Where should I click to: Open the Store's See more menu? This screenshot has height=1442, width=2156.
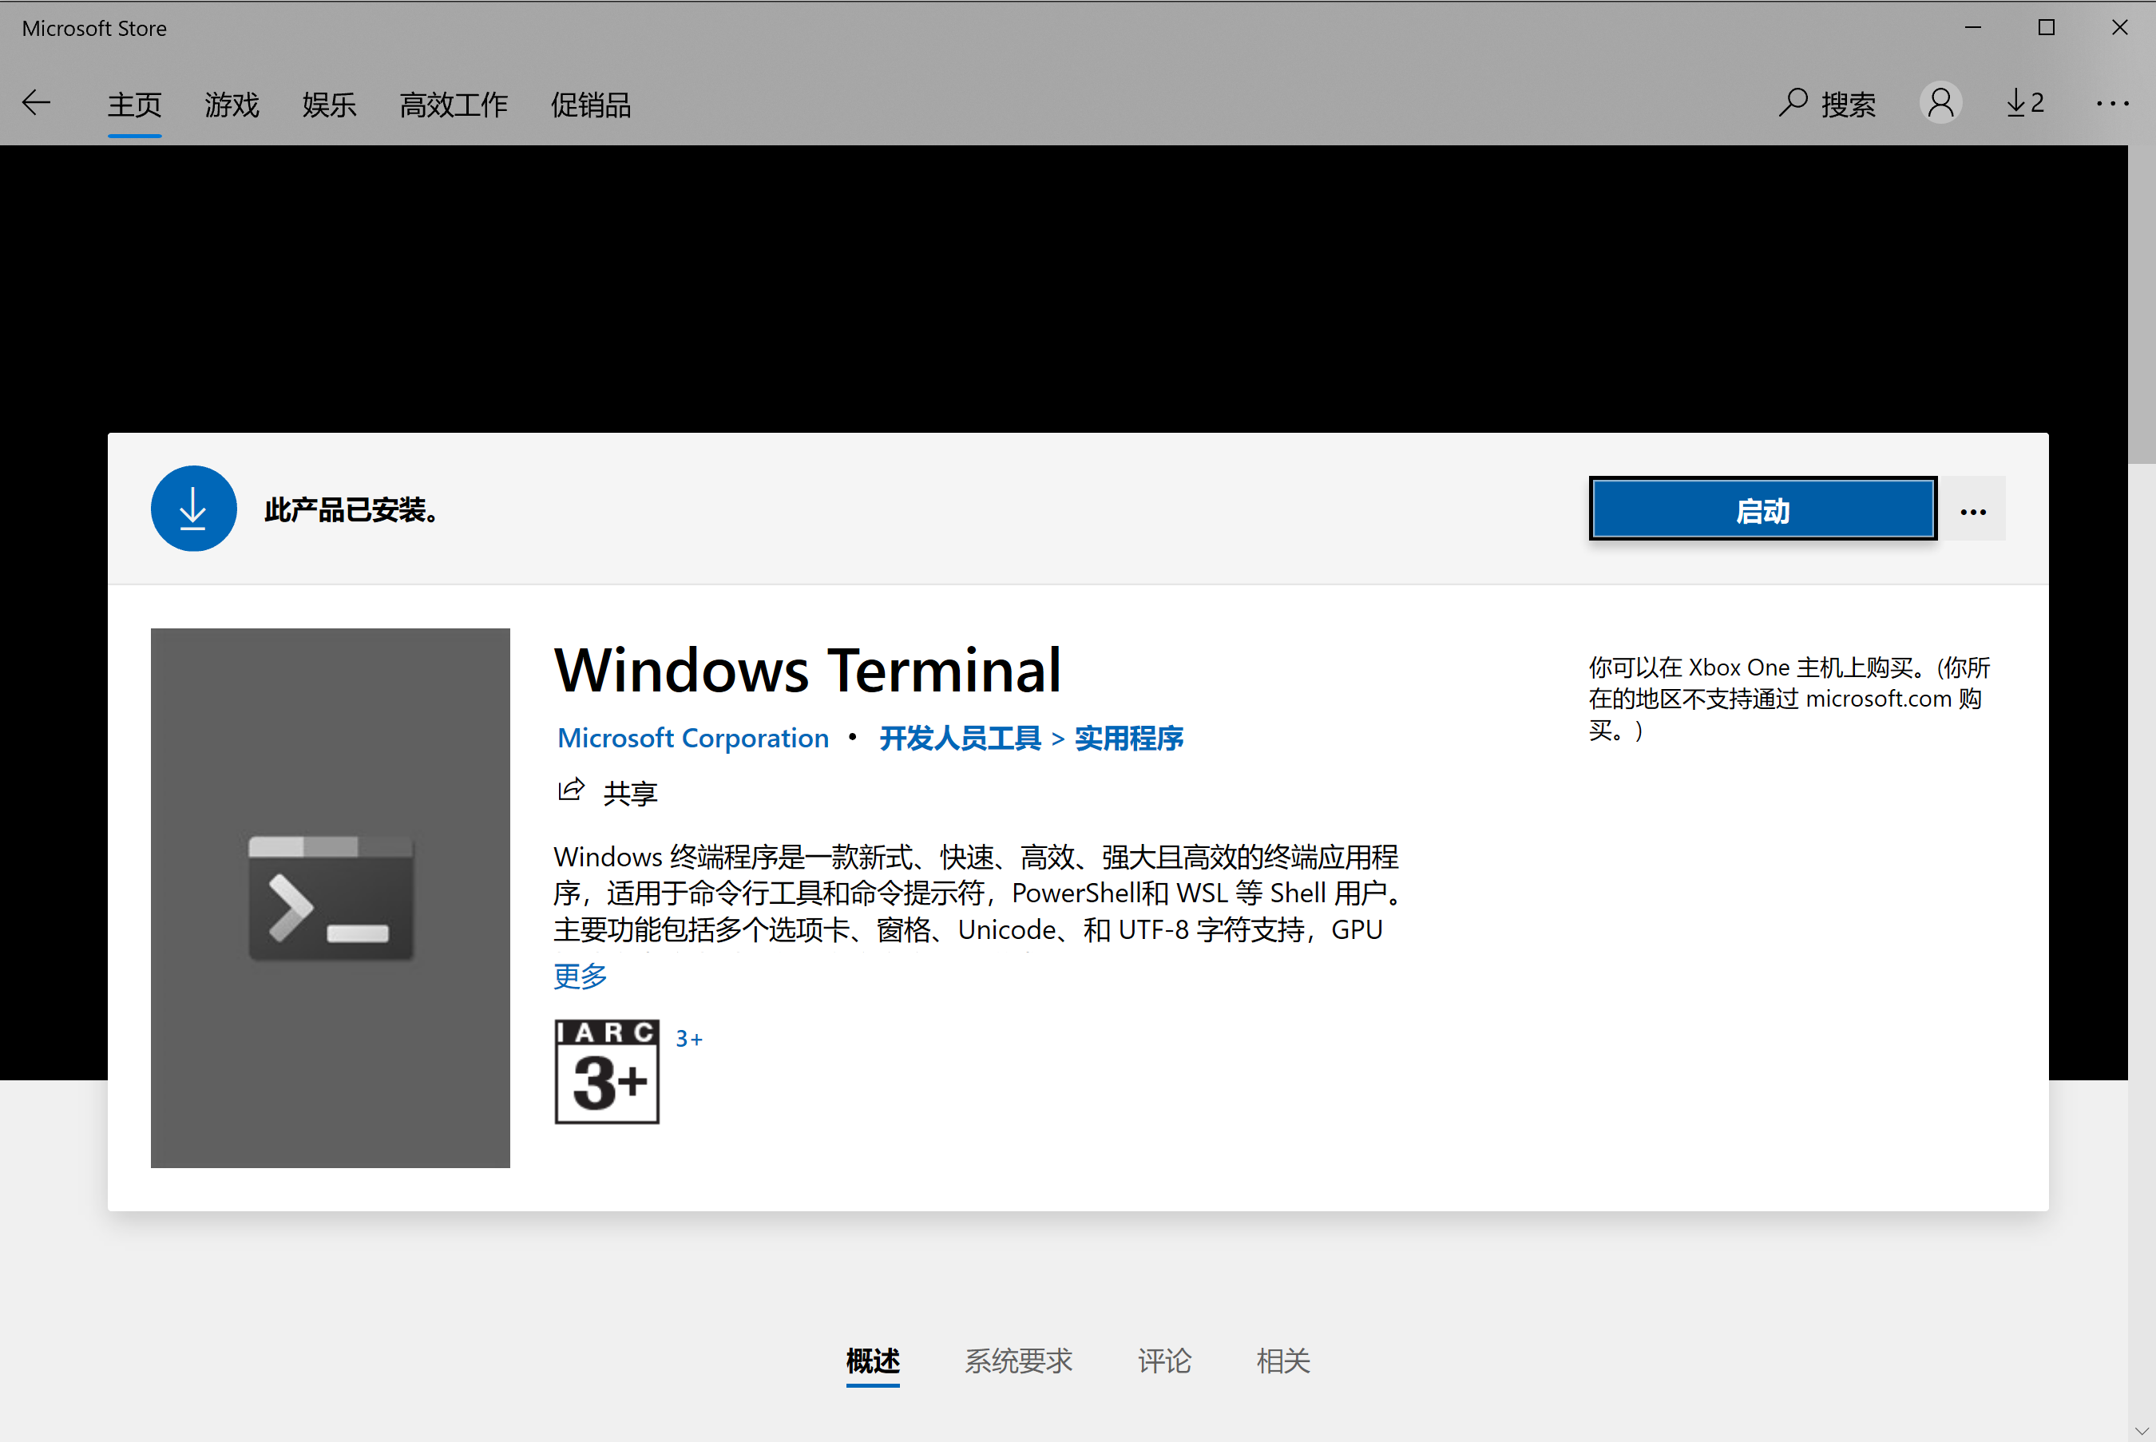2111,104
